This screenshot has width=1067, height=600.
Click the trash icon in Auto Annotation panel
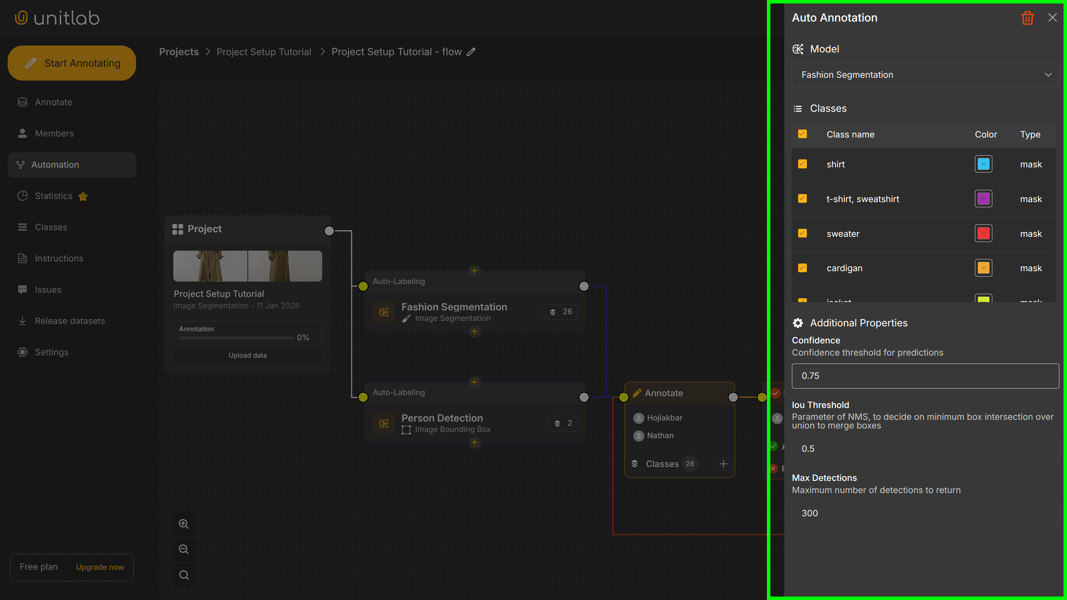click(x=1028, y=18)
